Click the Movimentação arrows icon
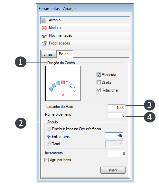The height and width of the screenshot is (184, 159). [44, 35]
